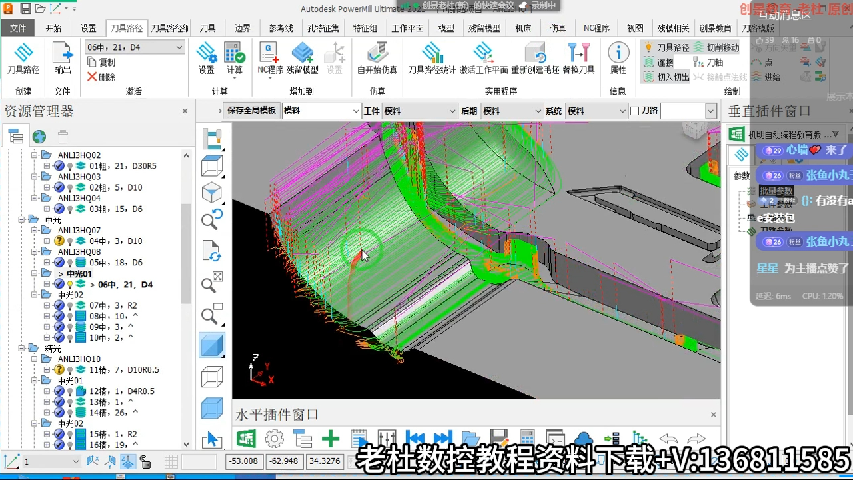Click the block/machine icon atop view toolbar
Viewport: 853px width, 480px height.
click(212, 138)
